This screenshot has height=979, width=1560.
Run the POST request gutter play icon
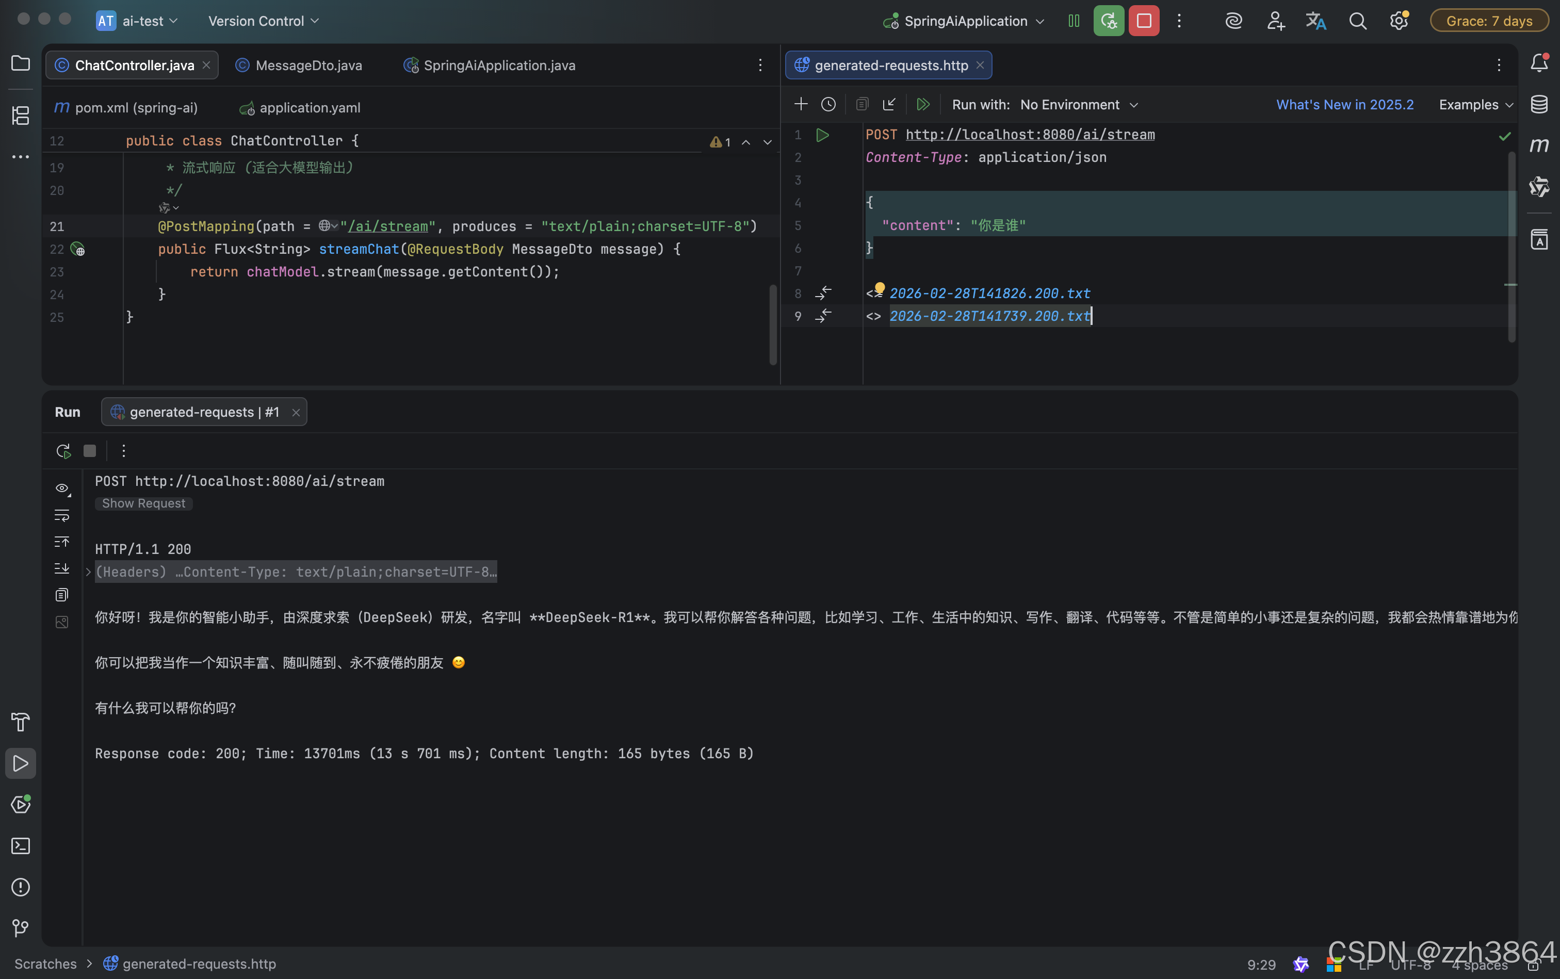coord(822,135)
